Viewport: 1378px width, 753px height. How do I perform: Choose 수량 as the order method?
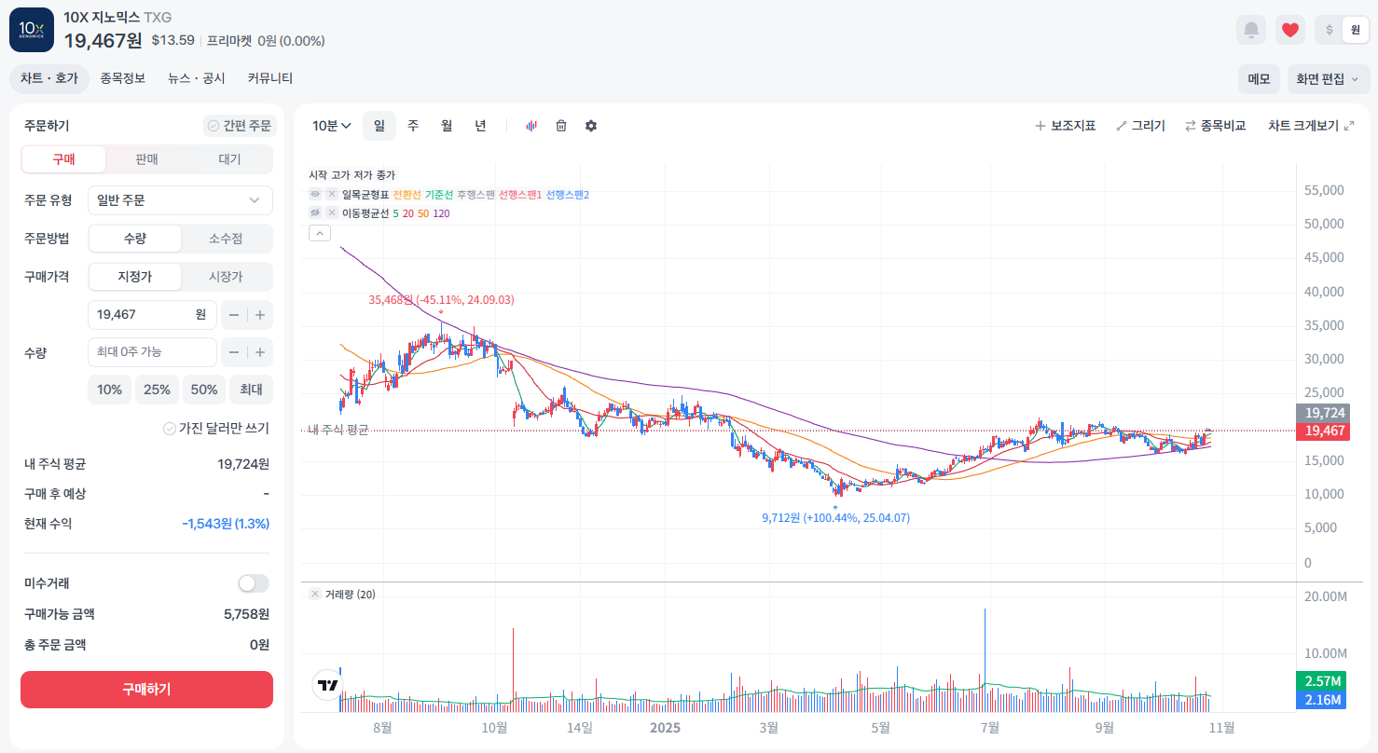coord(135,239)
